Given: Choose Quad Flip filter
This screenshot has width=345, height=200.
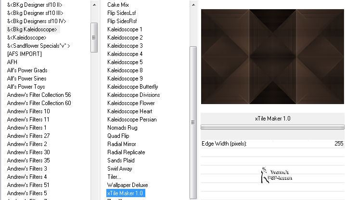Looking at the screenshot, I should (x=118, y=136).
